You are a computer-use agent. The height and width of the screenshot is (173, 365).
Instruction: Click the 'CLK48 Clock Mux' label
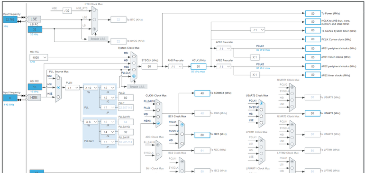156,96
